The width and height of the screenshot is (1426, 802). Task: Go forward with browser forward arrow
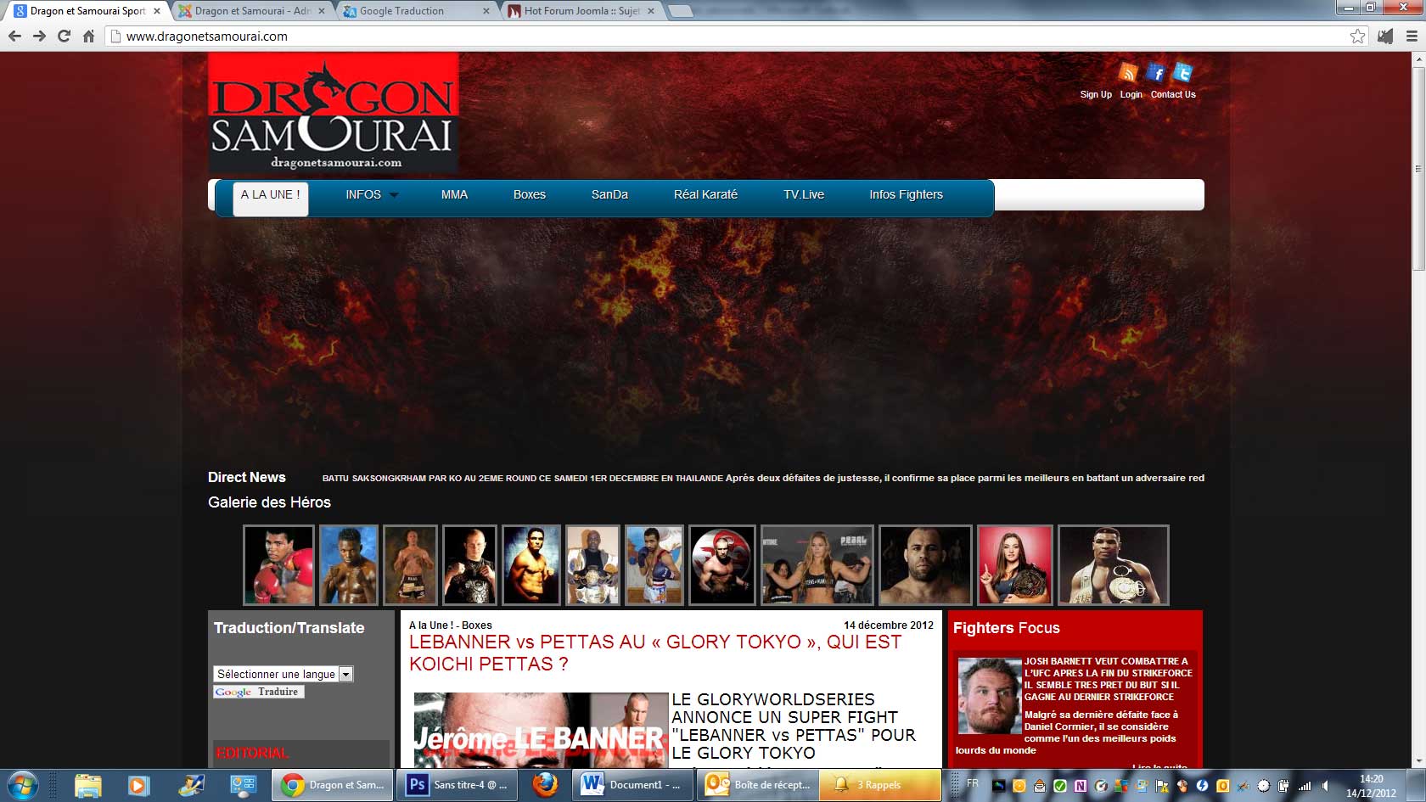click(x=39, y=36)
